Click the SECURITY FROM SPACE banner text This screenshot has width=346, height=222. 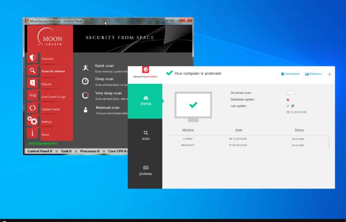pyautogui.click(x=120, y=37)
